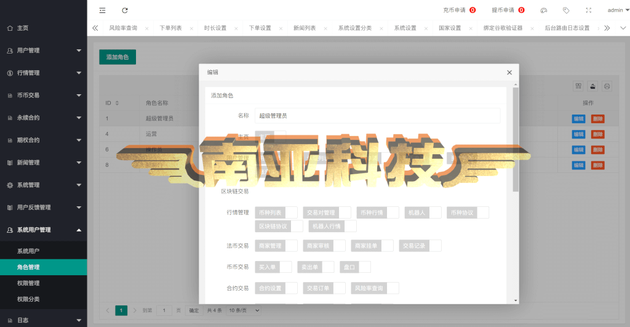The width and height of the screenshot is (630, 327).
Task: Close the 风险率查询 tab
Action: [146, 28]
